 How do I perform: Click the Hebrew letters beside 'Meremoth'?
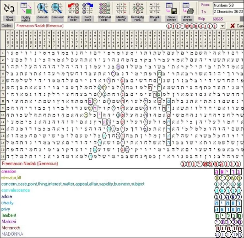[x=228, y=228]
